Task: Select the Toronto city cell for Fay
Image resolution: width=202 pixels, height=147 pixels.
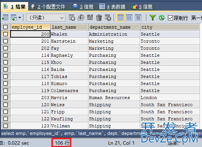Action: (x=170, y=48)
